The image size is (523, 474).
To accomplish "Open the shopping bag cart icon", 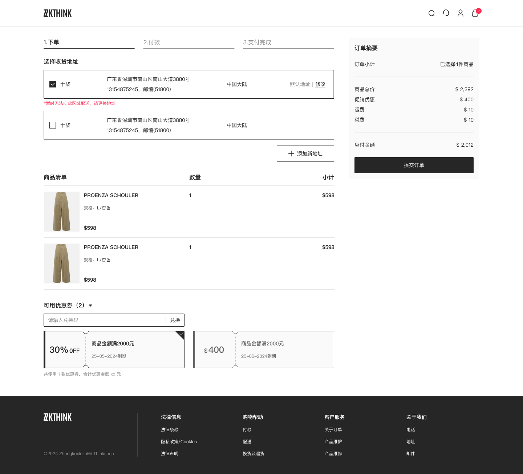I will pos(475,13).
